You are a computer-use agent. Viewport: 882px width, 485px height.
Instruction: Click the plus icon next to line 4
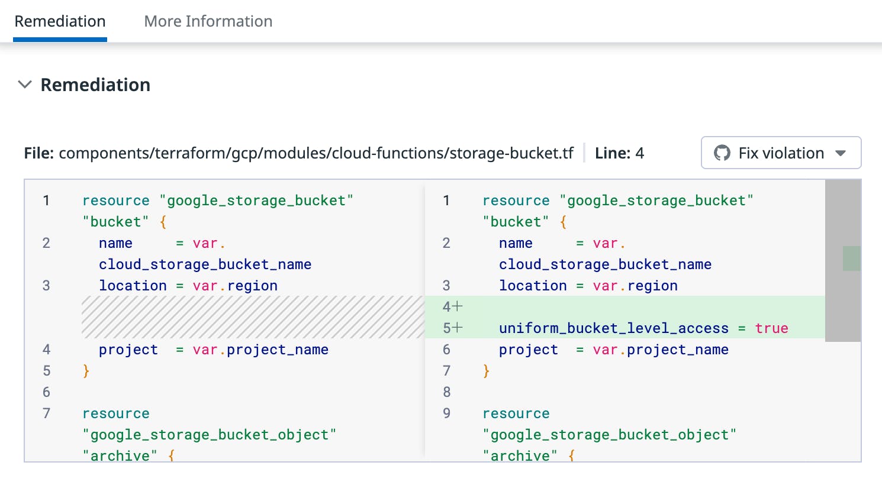pos(458,306)
